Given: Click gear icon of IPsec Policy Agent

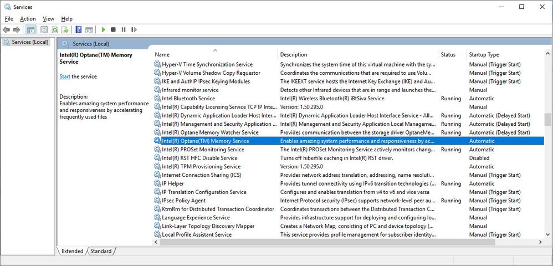Looking at the screenshot, I should [x=157, y=201].
